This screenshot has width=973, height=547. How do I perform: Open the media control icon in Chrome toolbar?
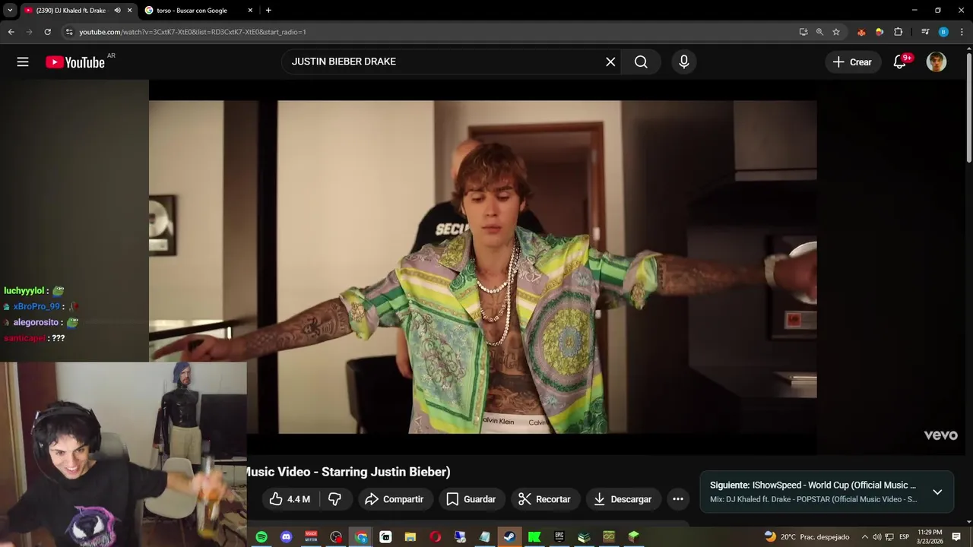tap(925, 32)
